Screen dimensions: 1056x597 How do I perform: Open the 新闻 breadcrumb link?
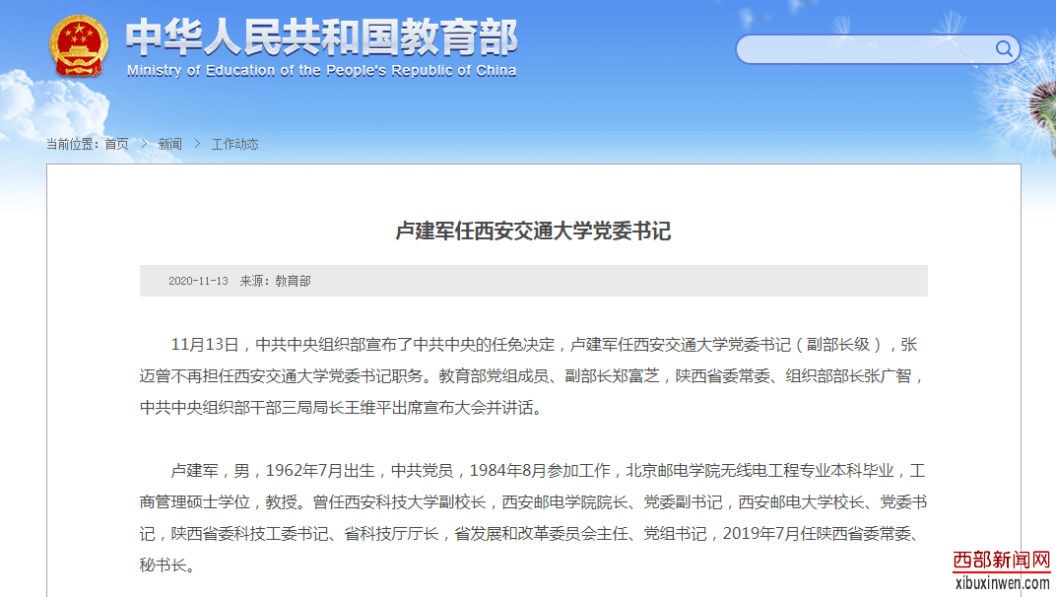point(169,144)
